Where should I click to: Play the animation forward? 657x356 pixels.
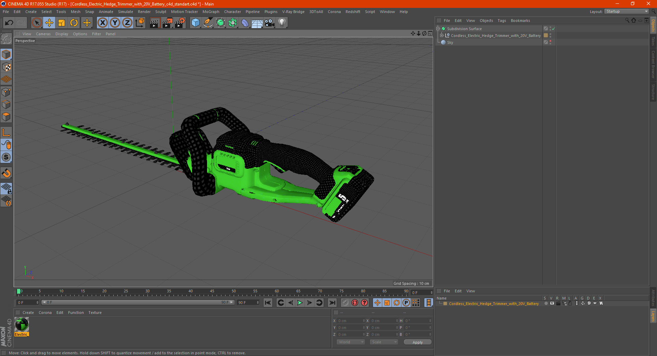(300, 303)
